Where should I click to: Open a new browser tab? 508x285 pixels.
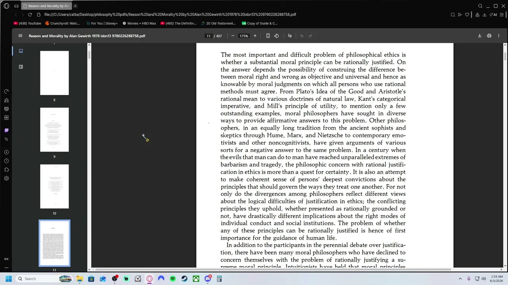click(75, 6)
